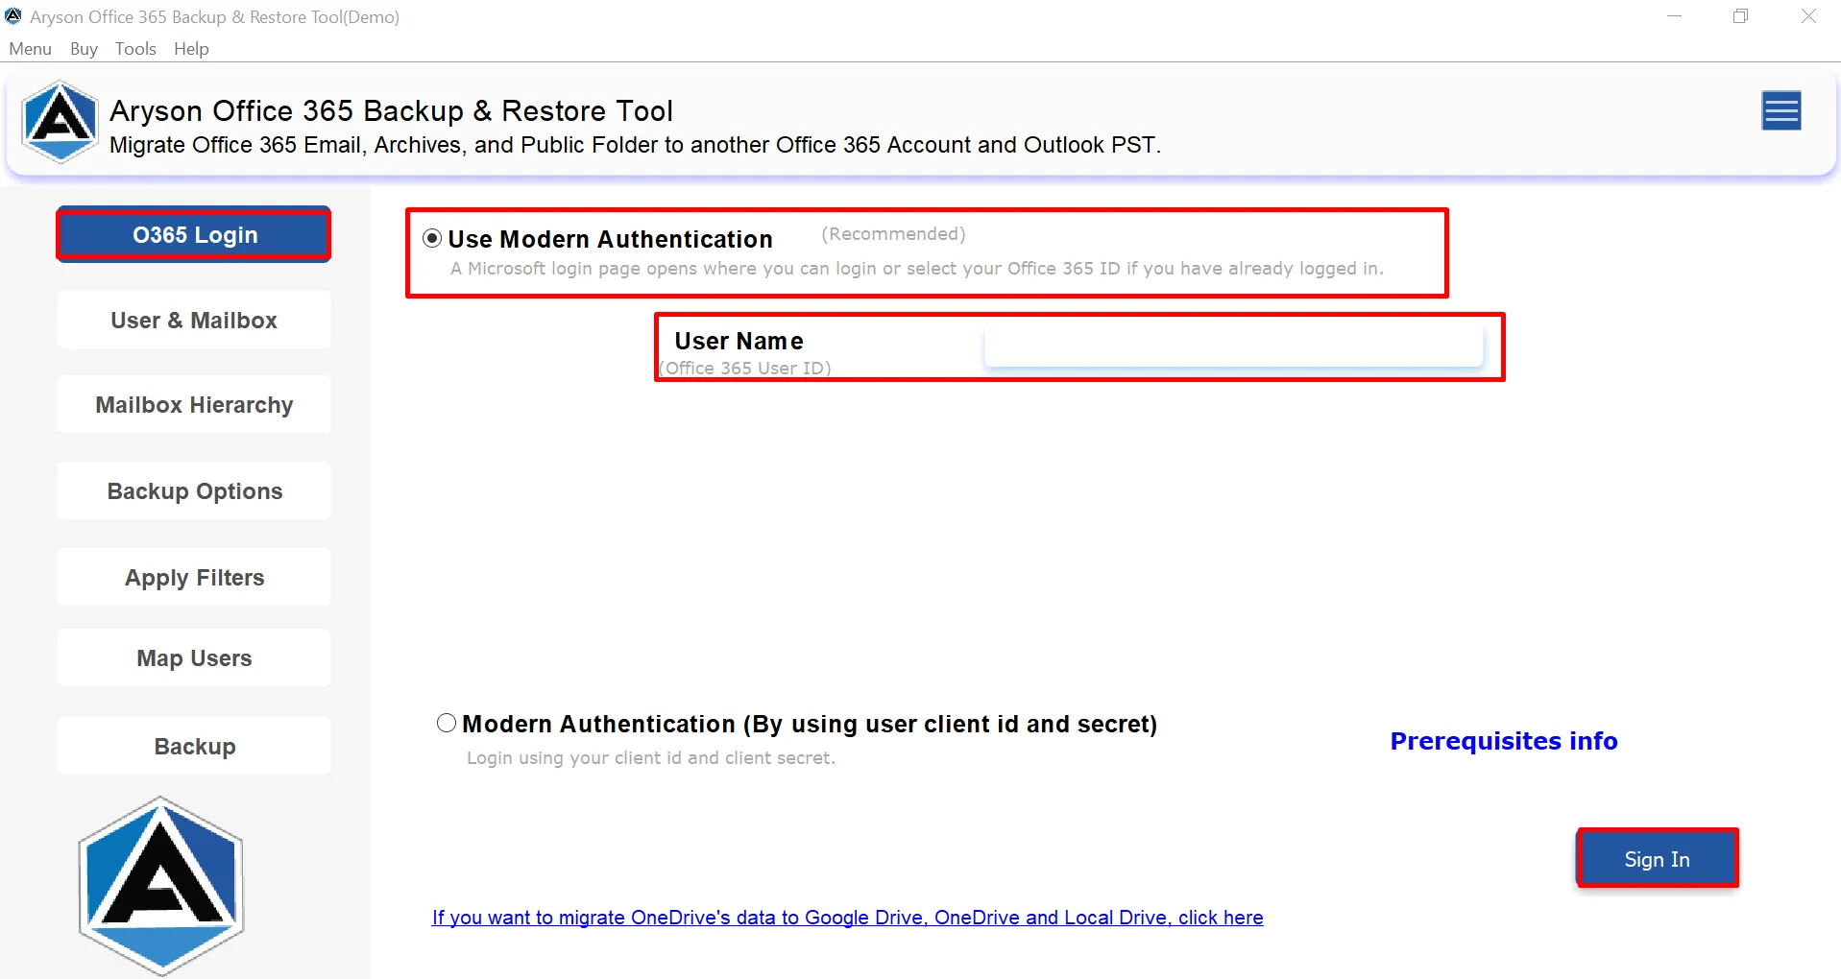Go to Mailbox Hierarchy

pyautogui.click(x=193, y=404)
